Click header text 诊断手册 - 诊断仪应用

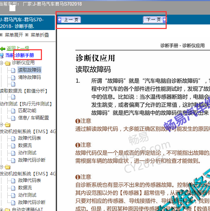[182, 46]
